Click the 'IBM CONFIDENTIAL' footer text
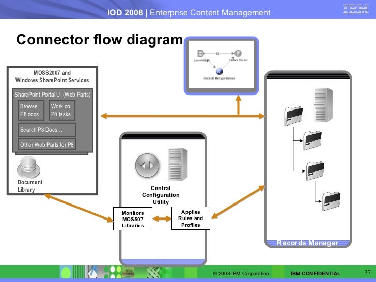376x282 pixels. click(x=316, y=273)
